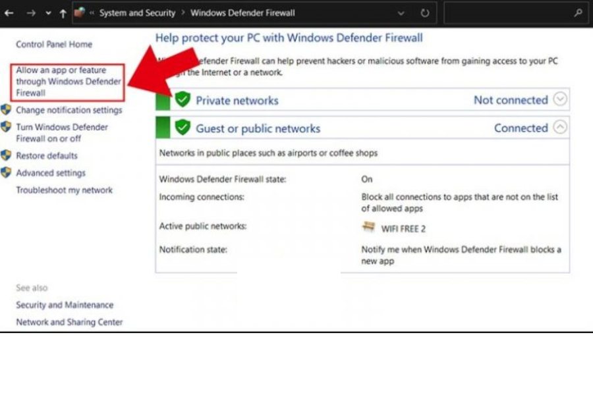This screenshot has height=395, width=593.
Task: Open System and Security breadcrumb
Action: [x=137, y=13]
